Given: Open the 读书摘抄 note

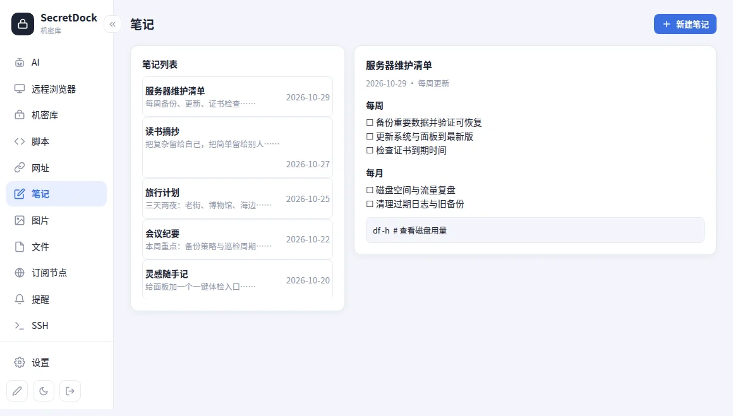Looking at the screenshot, I should pos(238,148).
